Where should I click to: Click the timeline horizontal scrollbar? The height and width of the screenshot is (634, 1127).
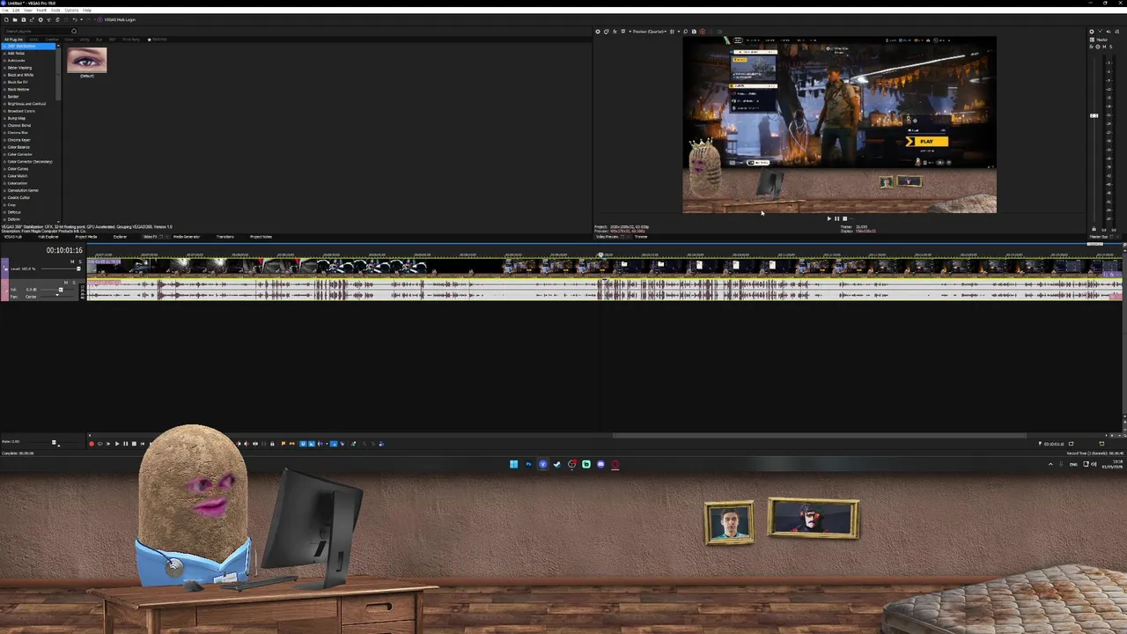tap(819, 435)
